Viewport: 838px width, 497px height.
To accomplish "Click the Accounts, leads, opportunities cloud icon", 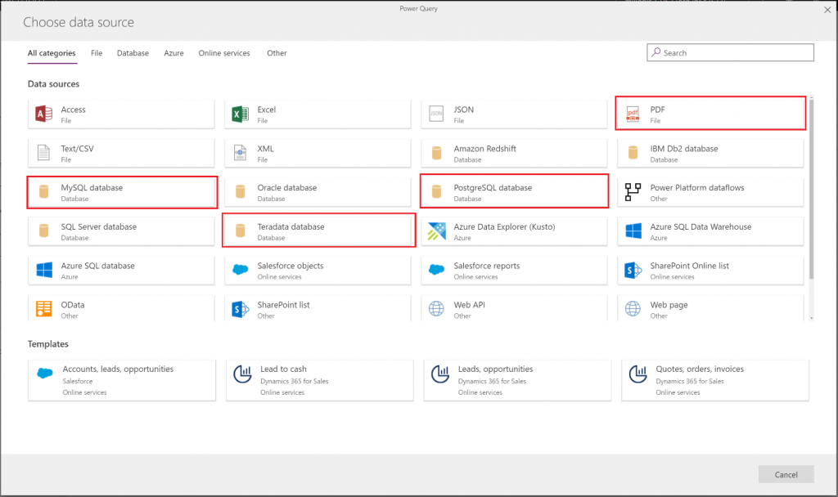I will [45, 373].
